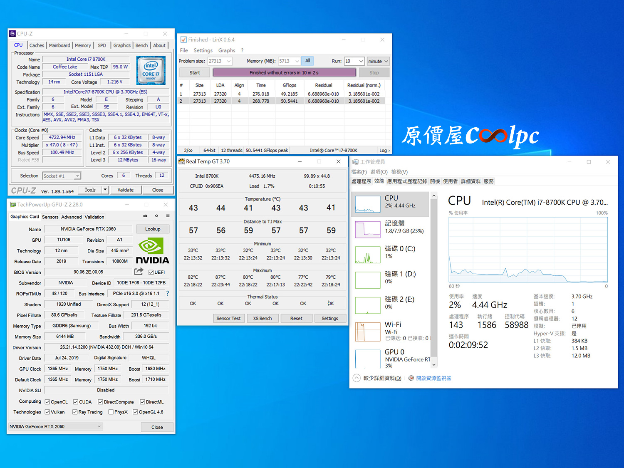Select GPU 0 graph thumbnail
624x468 pixels.
tap(368, 359)
